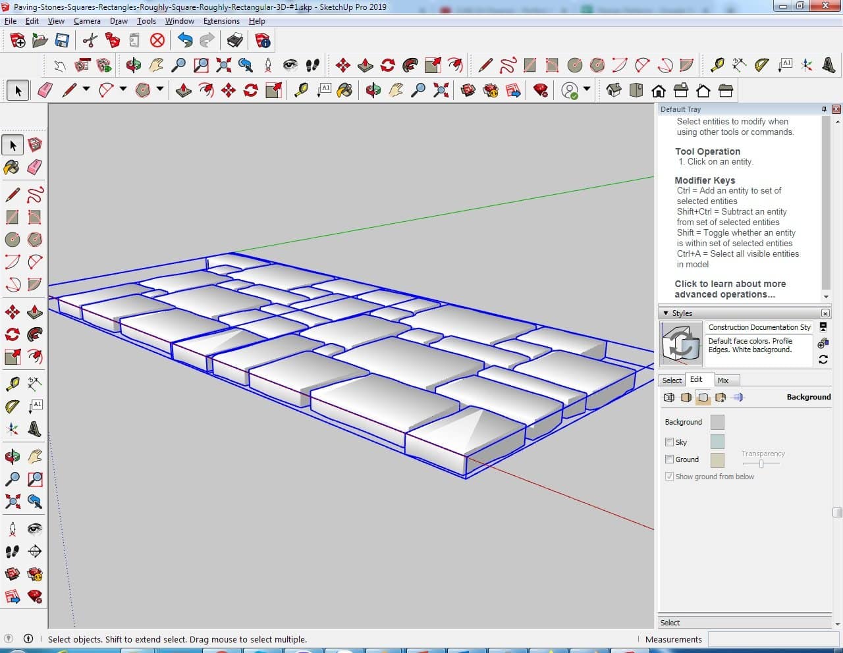Open the Extensions menu
The width and height of the screenshot is (843, 653).
coord(221,21)
